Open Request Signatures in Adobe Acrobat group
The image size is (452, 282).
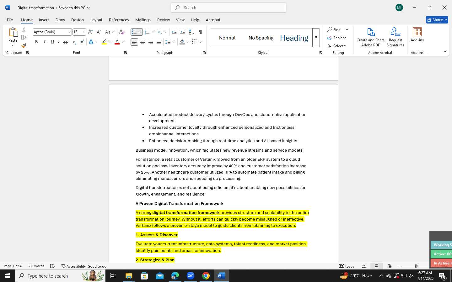(395, 37)
